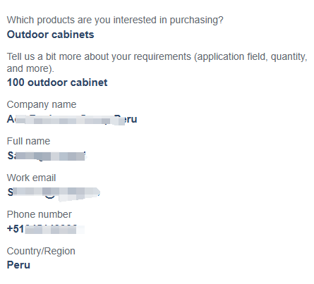
Task: Click the blurred phone number digits
Action: click(x=54, y=229)
